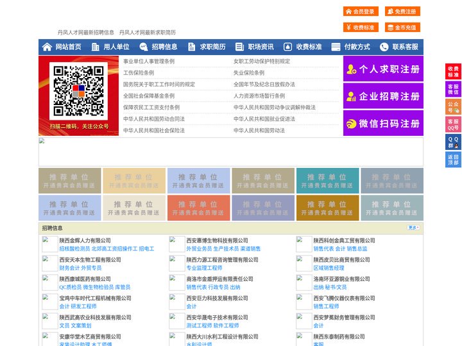This screenshot has width=462, height=346.
Task: Click the 会员登录 button
Action: 361,12
